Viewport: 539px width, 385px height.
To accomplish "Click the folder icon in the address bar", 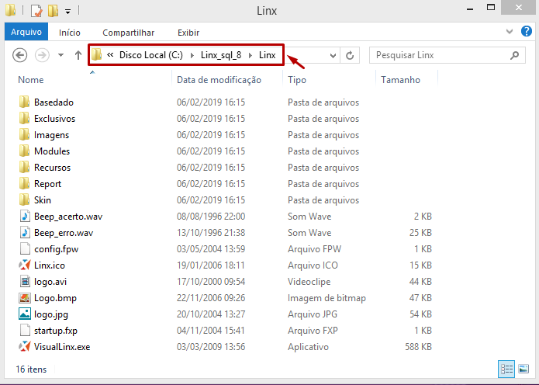I will [97, 54].
